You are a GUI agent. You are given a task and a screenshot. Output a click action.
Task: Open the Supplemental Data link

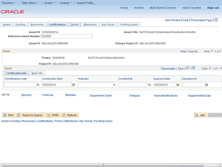point(199,96)
